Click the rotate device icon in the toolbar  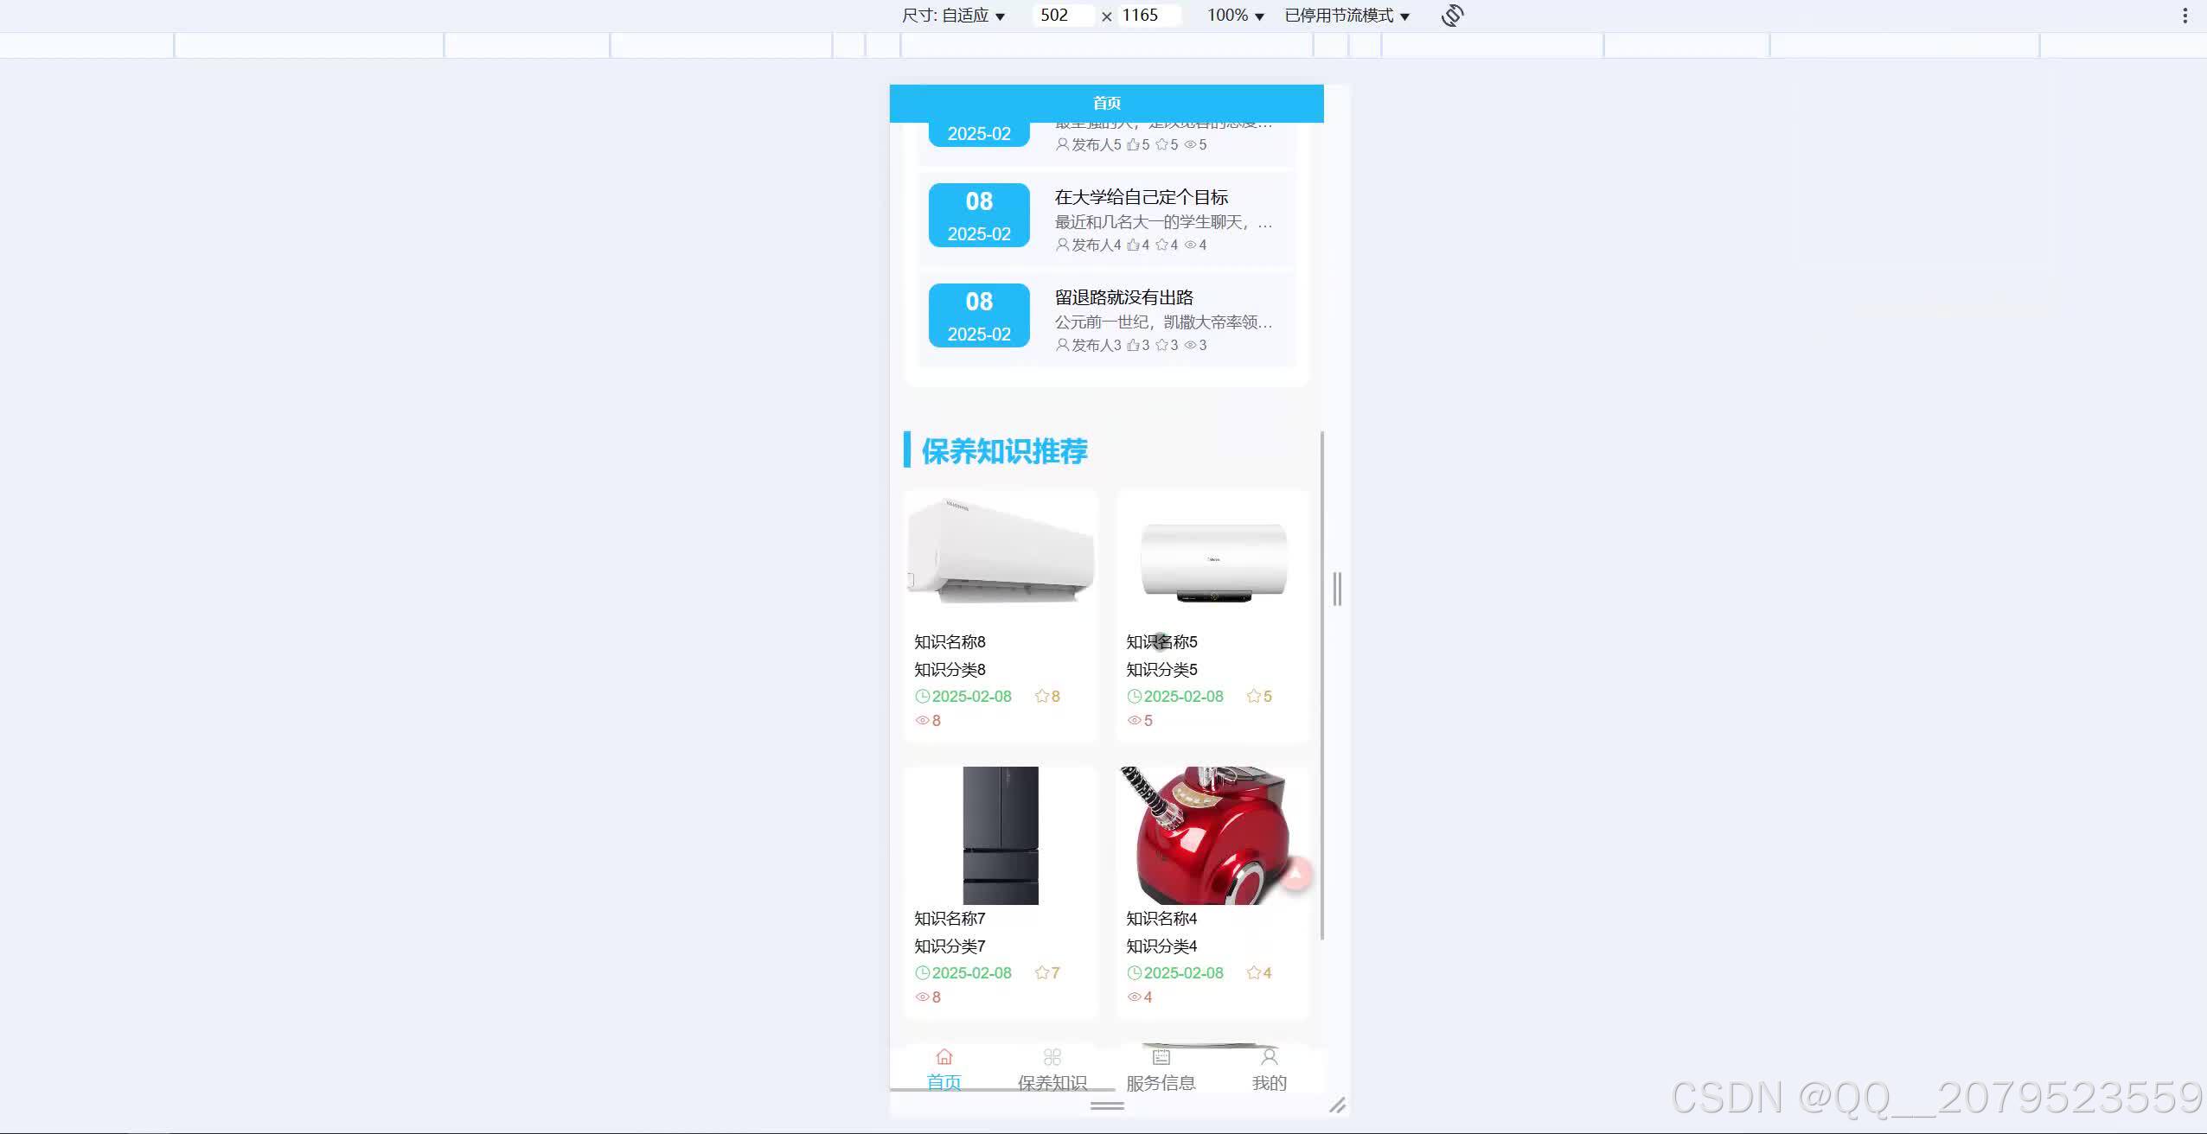[1452, 16]
